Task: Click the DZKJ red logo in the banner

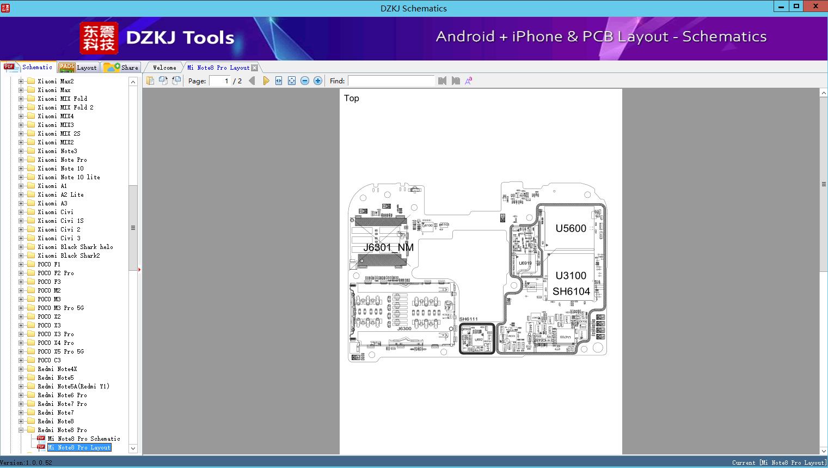Action: 99,38
